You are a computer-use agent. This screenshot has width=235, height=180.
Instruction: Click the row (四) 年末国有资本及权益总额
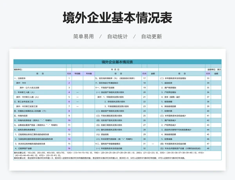coord(182,144)
